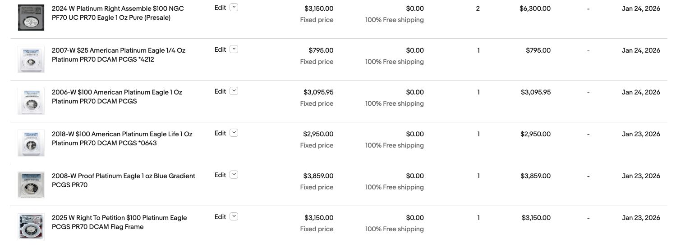This screenshot has width=676, height=247.
Task: Open thumbnail of 2024 W Platinum Right Assemble coin
Action: [x=31, y=18]
